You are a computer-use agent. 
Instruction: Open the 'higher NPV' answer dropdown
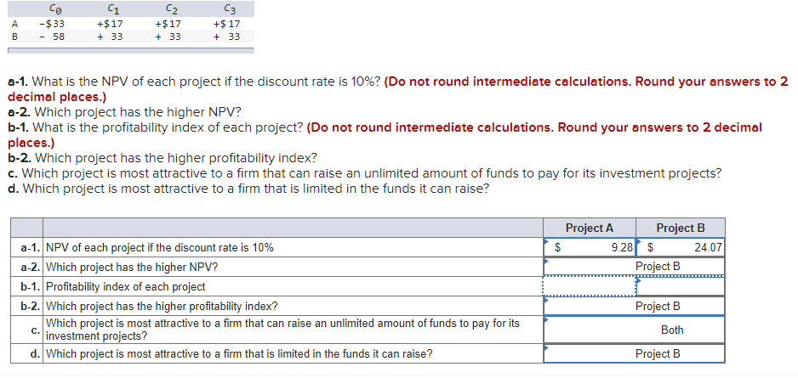point(634,267)
